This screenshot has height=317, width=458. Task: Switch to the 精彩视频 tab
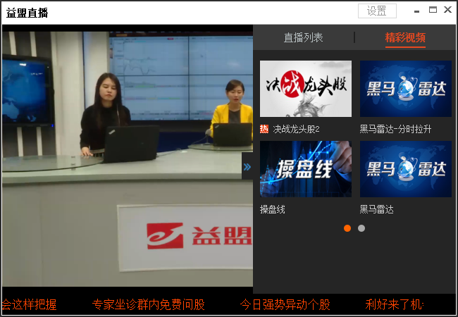click(x=405, y=37)
